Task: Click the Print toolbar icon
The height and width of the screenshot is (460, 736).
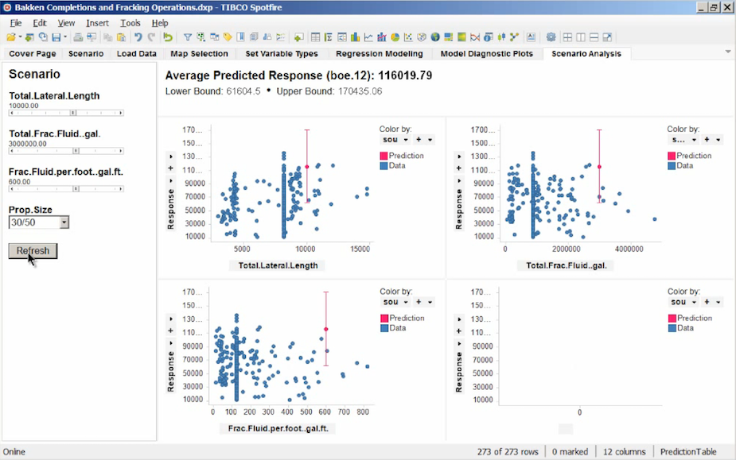Action: click(x=78, y=37)
